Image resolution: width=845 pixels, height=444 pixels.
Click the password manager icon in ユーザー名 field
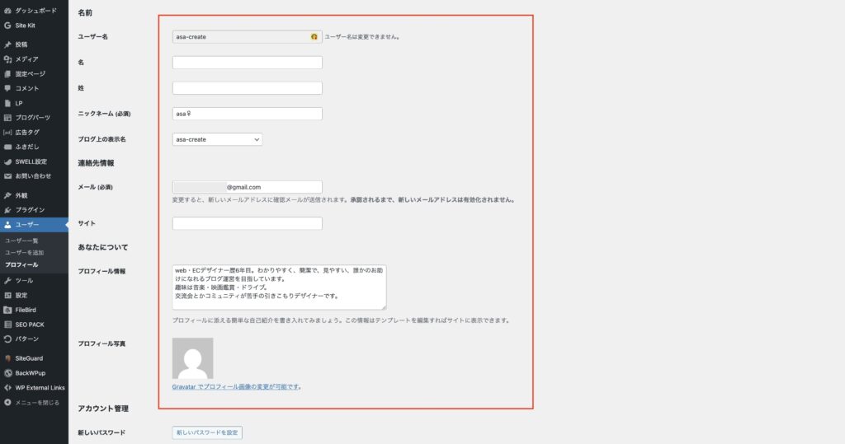click(x=314, y=37)
